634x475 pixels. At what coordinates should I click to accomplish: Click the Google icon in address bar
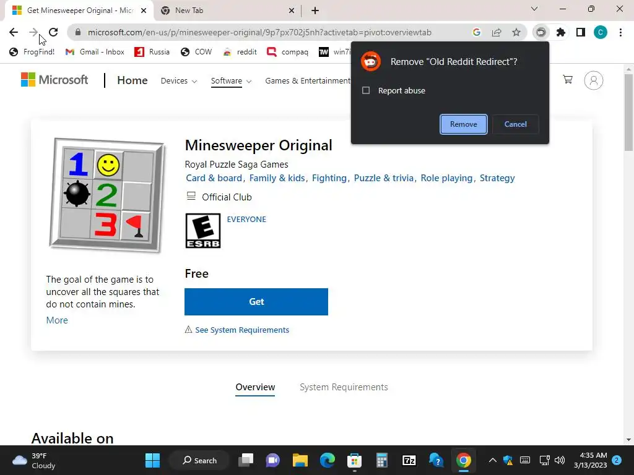click(477, 32)
